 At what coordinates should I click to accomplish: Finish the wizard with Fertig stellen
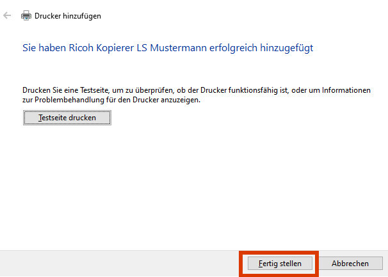click(x=280, y=264)
